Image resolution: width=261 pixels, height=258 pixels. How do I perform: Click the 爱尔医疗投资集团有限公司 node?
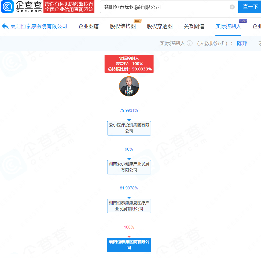click(x=129, y=128)
